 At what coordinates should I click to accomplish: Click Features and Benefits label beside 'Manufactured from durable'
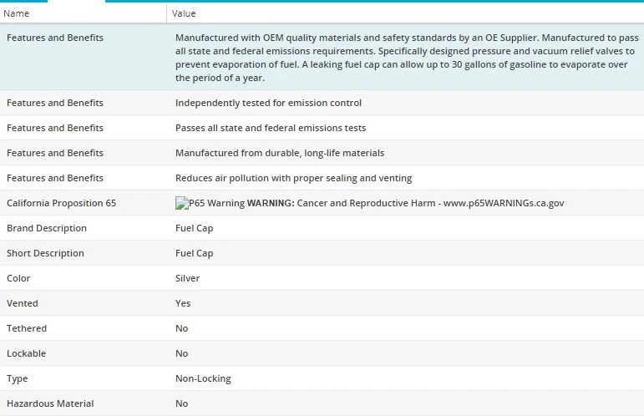[x=55, y=153]
